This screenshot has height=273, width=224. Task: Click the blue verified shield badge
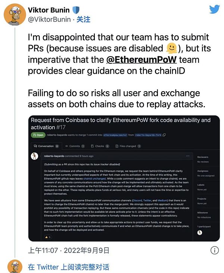pos(76,10)
